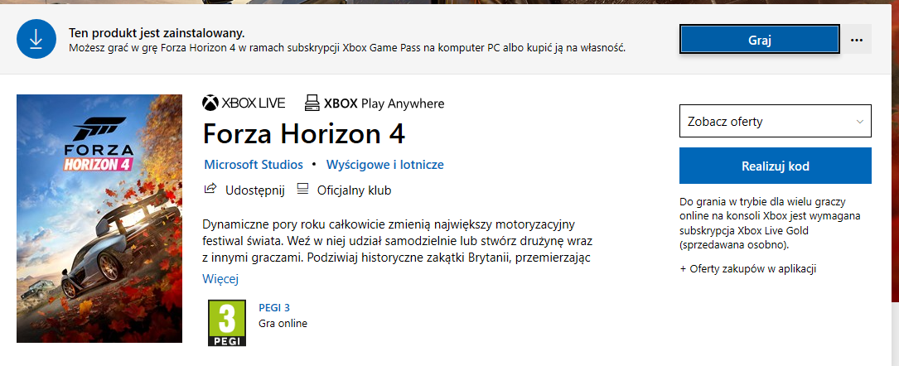Expand description with Więcej link

220,279
